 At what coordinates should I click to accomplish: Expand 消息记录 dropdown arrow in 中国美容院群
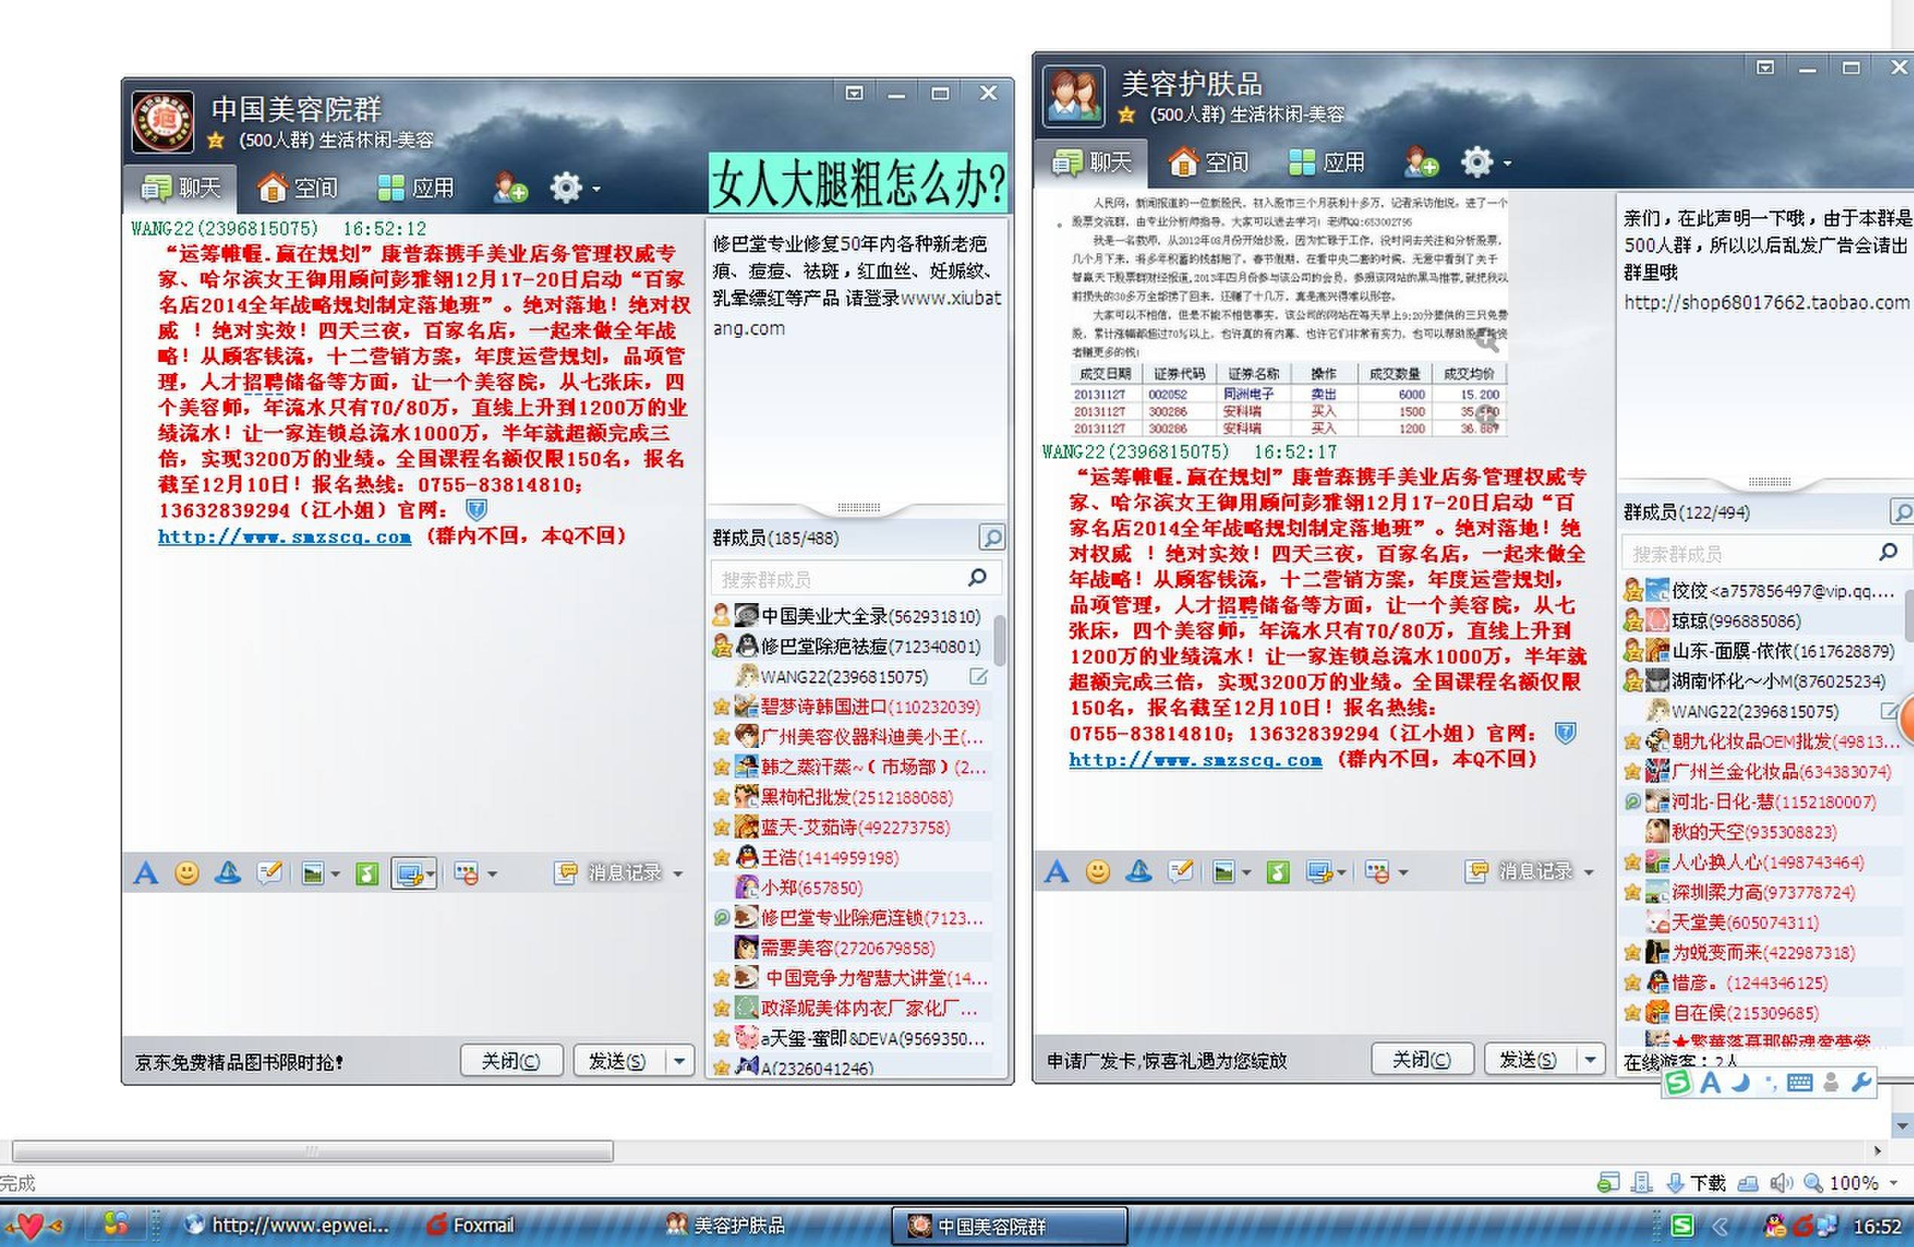pos(678,874)
